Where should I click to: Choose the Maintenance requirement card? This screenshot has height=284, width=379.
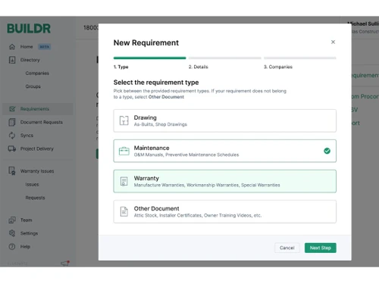[x=225, y=151]
